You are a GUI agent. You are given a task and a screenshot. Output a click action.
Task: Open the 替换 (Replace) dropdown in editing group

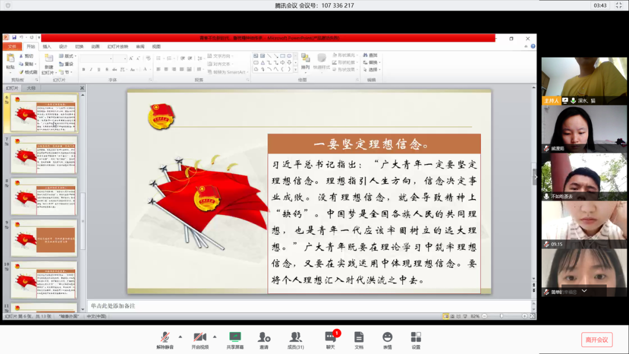[373, 62]
